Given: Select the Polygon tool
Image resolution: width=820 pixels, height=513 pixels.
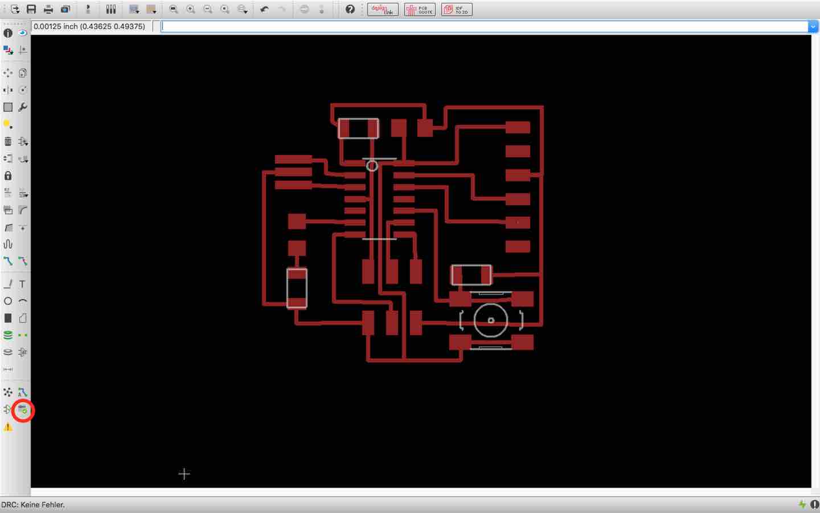Looking at the screenshot, I should click(23, 318).
